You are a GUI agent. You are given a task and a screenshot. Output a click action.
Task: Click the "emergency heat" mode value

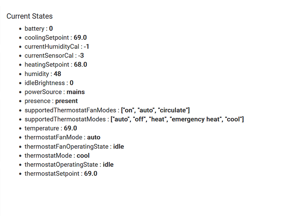coord(195,119)
